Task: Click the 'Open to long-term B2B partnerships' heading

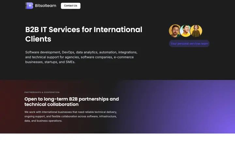Action: coord(71,102)
